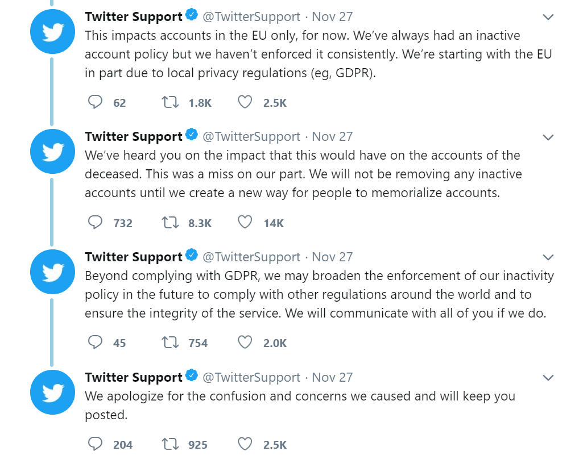The height and width of the screenshot is (455, 583).
Task: Retweet the tweet with 754 retweets
Action: pos(169,343)
